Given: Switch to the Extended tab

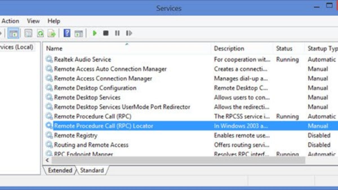Looking at the screenshot, I should click(x=60, y=170).
